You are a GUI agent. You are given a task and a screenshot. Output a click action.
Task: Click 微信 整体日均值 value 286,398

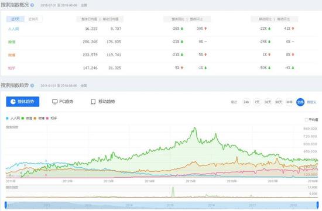(x=90, y=42)
